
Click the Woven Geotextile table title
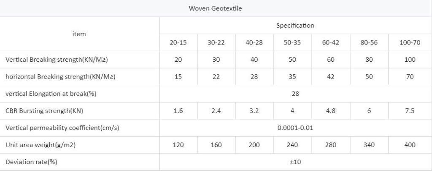(x=215, y=8)
